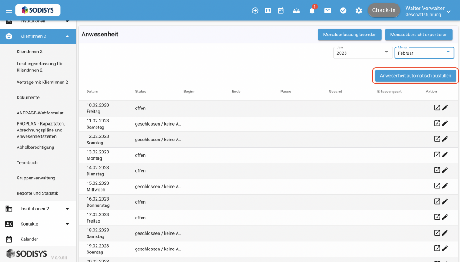Open the Jahr dropdown showing 2023
460x262 pixels.
(363, 53)
